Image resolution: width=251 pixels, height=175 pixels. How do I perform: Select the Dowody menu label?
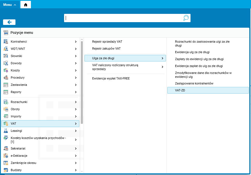click(x=16, y=63)
